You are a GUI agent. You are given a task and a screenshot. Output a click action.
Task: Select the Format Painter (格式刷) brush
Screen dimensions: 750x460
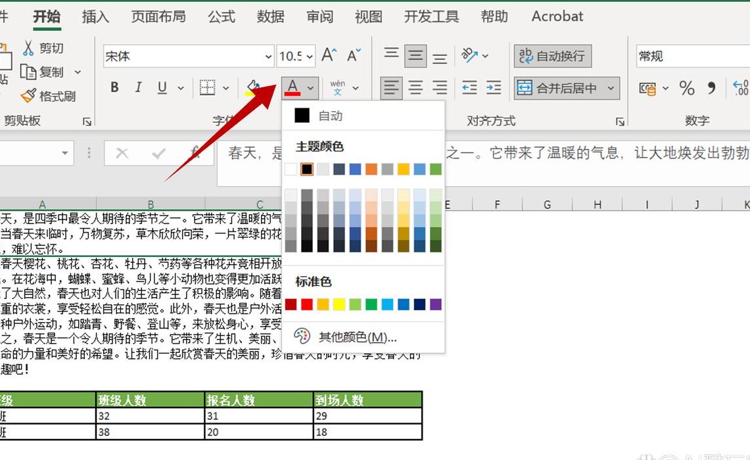[x=28, y=96]
